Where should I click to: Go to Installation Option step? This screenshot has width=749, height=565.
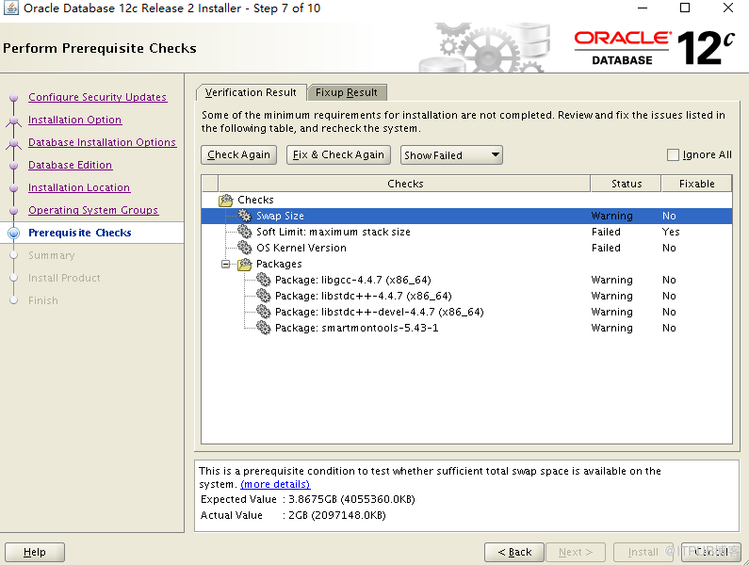[75, 120]
